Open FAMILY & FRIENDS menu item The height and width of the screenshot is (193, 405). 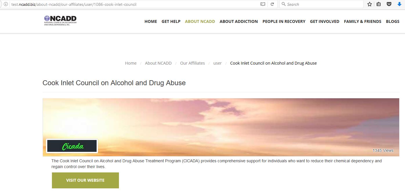(363, 21)
